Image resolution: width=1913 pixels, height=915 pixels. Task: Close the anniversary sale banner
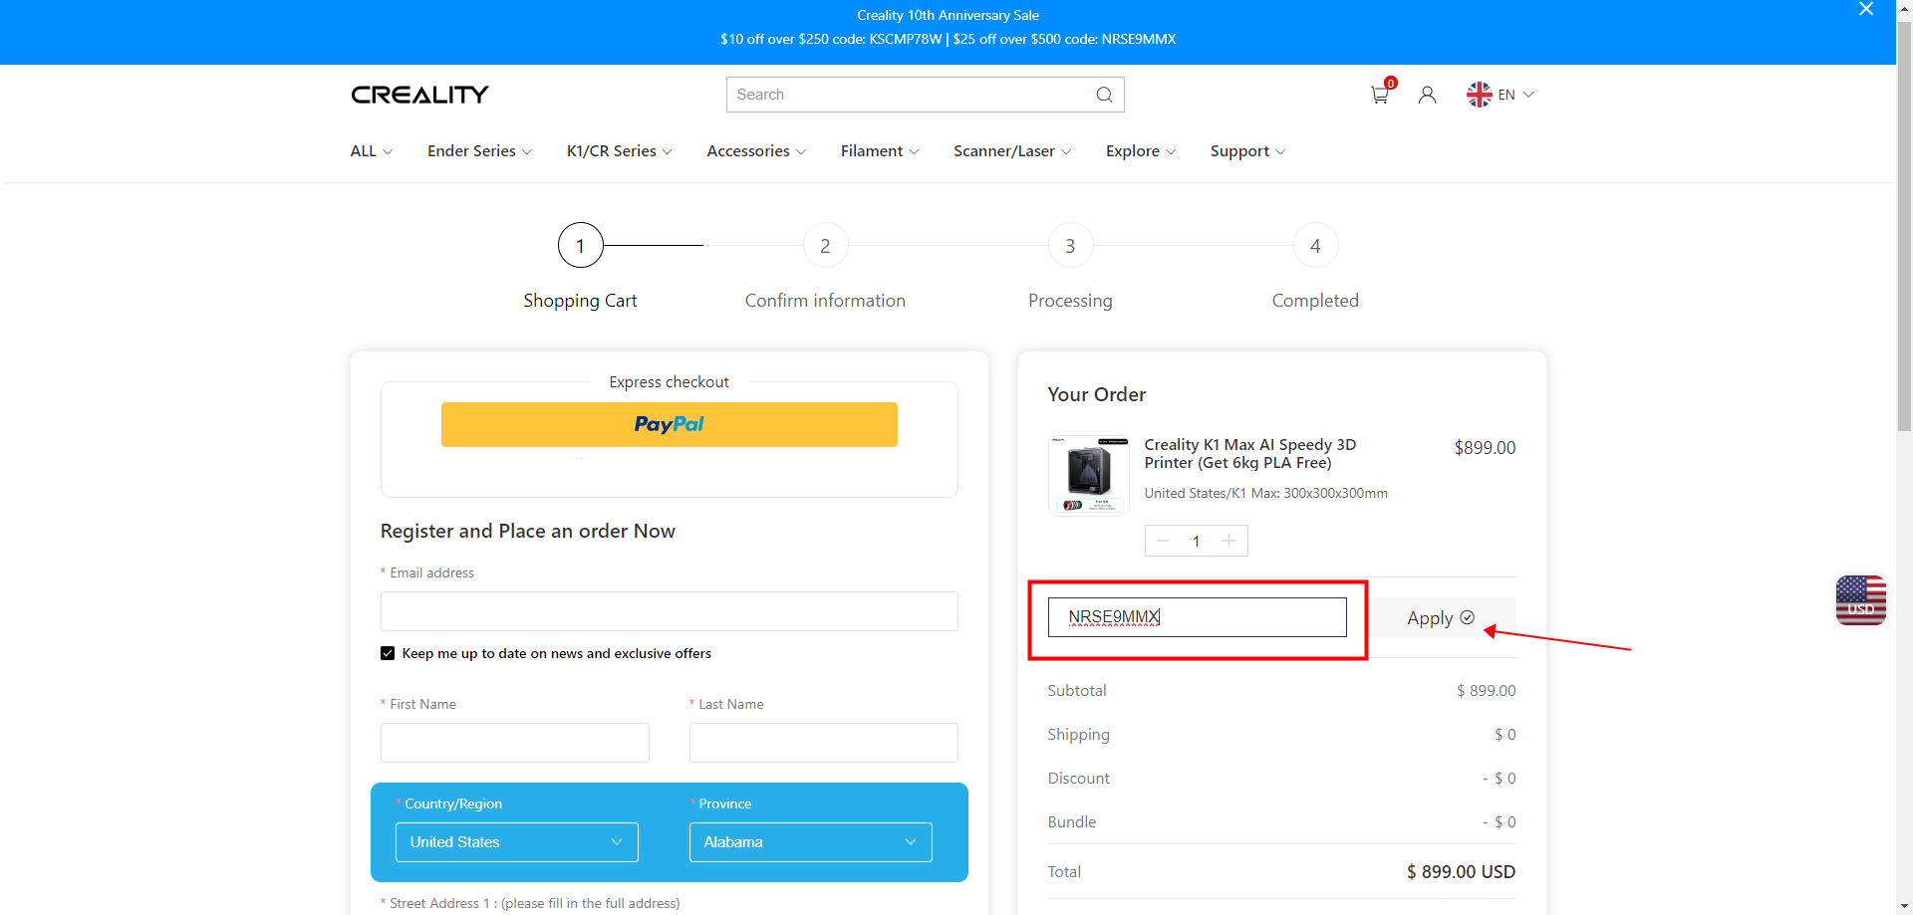click(1866, 9)
